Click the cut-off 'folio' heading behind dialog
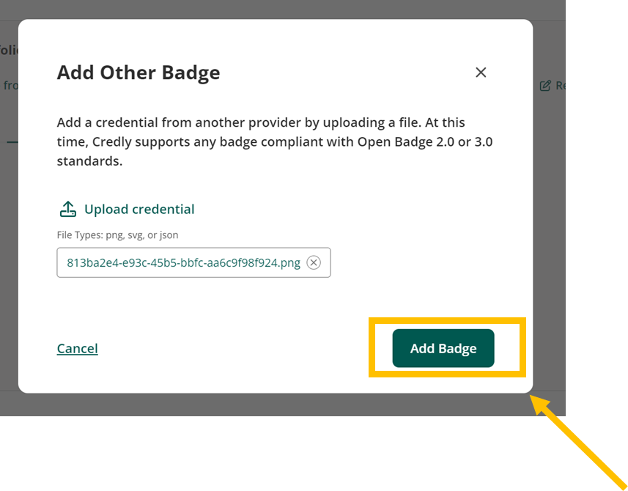 click(x=9, y=50)
